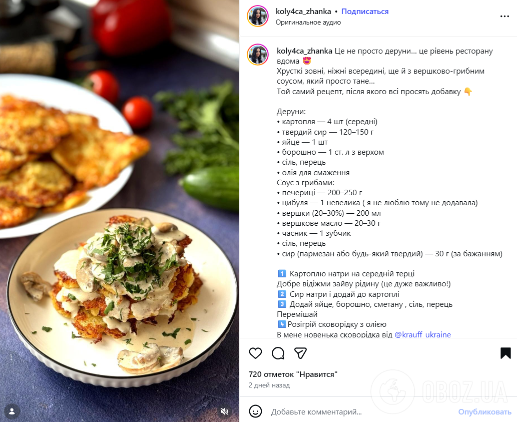Unmute the video with the speaker icon

[225, 411]
